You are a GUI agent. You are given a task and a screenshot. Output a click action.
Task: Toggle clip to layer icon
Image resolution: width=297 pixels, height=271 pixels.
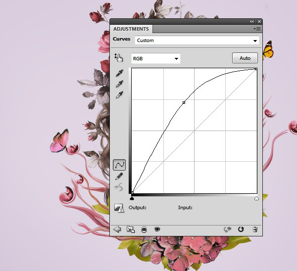pyautogui.click(x=144, y=229)
